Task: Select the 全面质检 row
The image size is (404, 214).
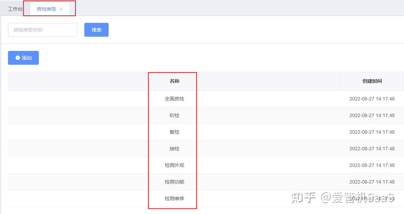Action: click(174, 99)
